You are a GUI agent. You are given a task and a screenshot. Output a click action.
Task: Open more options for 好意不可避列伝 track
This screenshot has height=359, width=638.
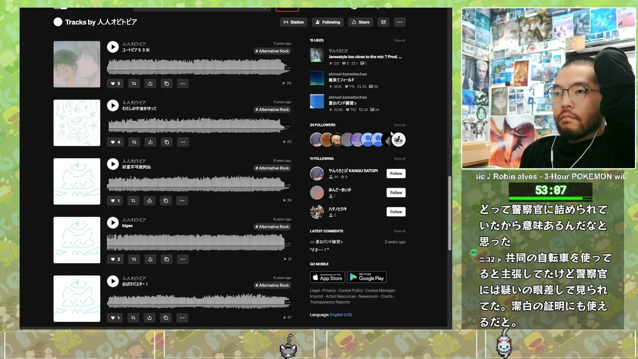point(182,200)
